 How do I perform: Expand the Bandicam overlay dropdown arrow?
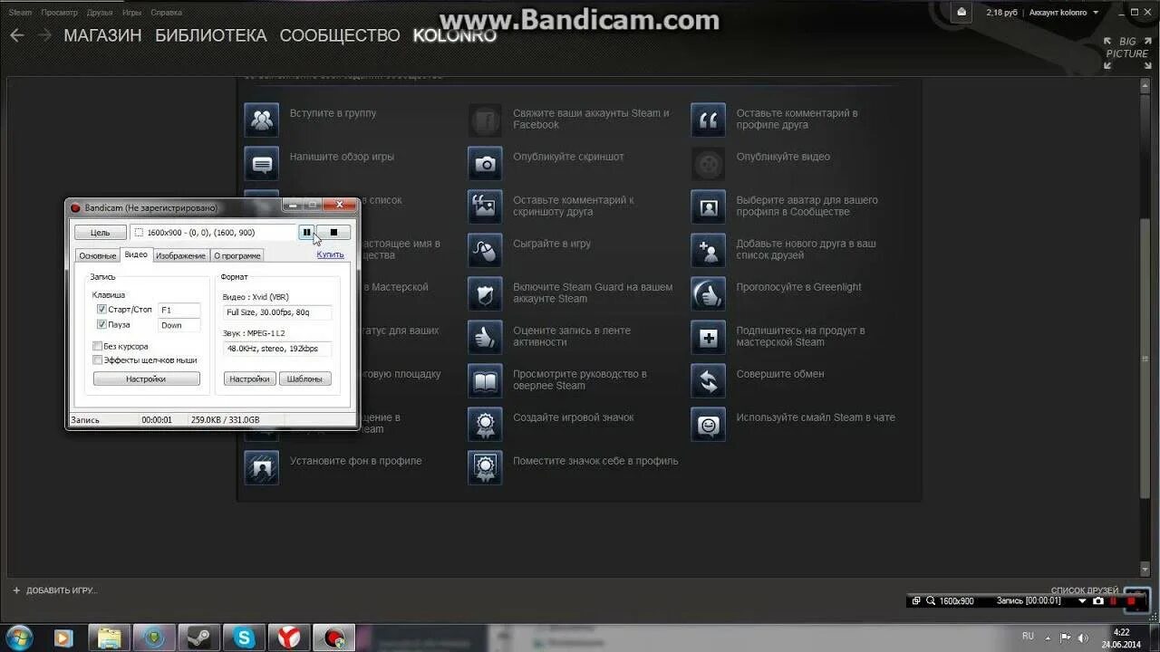point(1082,600)
